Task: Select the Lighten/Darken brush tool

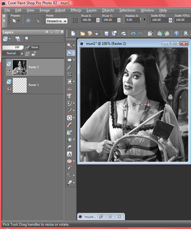Action: tap(69, 118)
